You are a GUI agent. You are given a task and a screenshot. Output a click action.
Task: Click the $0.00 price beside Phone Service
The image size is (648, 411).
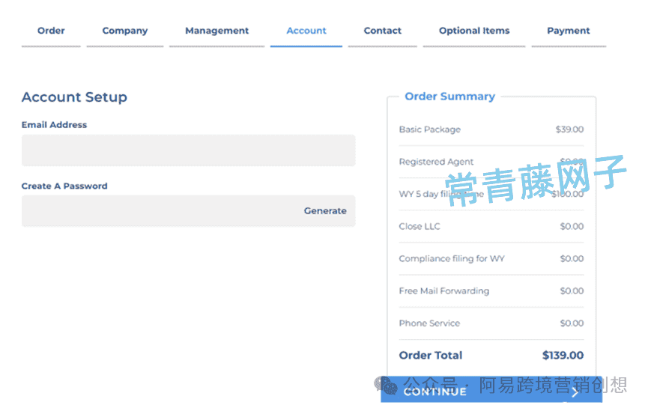(x=572, y=323)
